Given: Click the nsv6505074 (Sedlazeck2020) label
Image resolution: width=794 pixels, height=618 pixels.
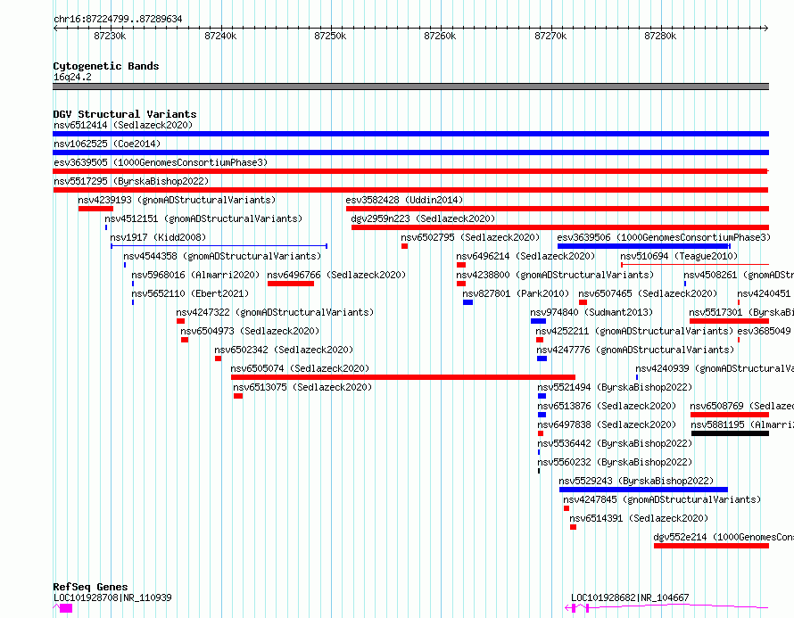Looking at the screenshot, I should (300, 368).
